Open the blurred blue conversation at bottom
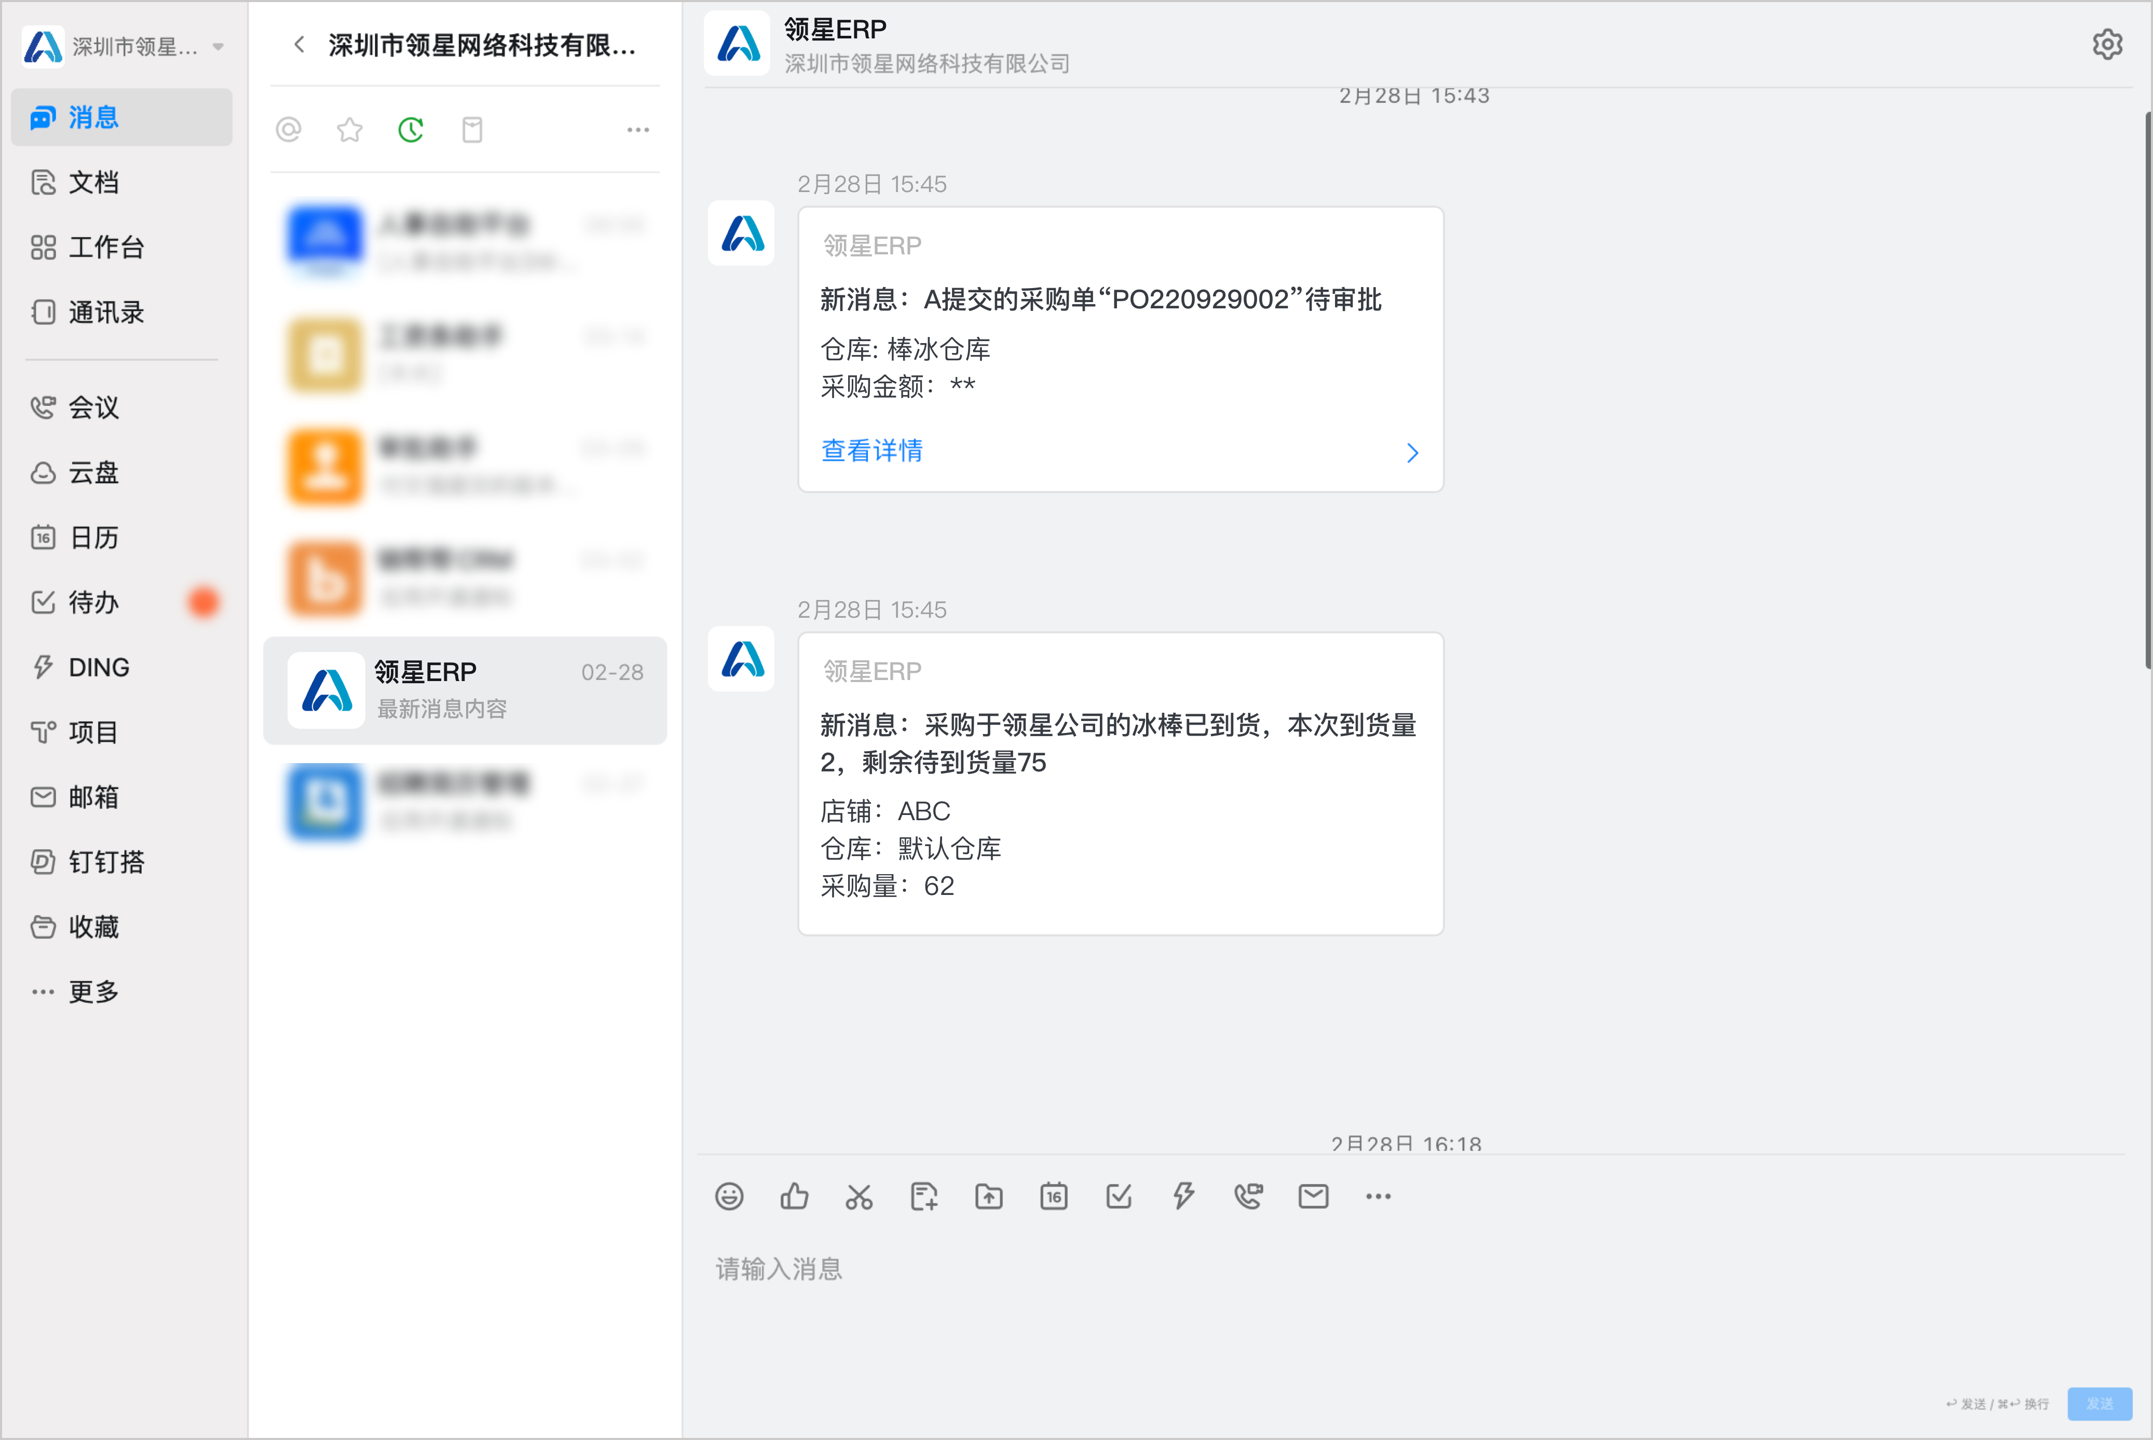This screenshot has width=2153, height=1440. tap(465, 803)
